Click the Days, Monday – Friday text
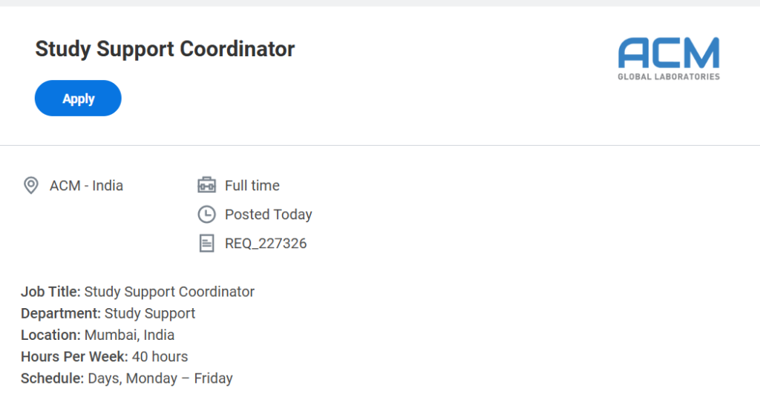Screen dimensions: 760x394 tap(160, 378)
